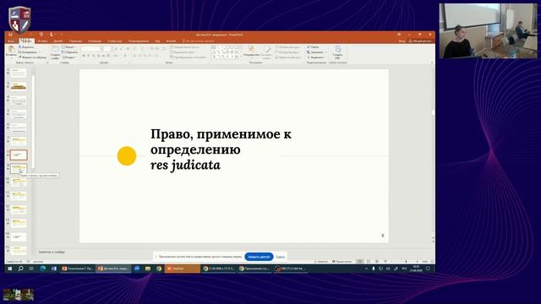Viewport: 541px width, 304px height.
Task: Open Microsoft Edge from the taskbar
Action: point(43,269)
